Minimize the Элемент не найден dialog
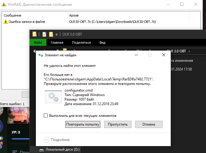Screen dimensions: 206x153 pos(136,55)
